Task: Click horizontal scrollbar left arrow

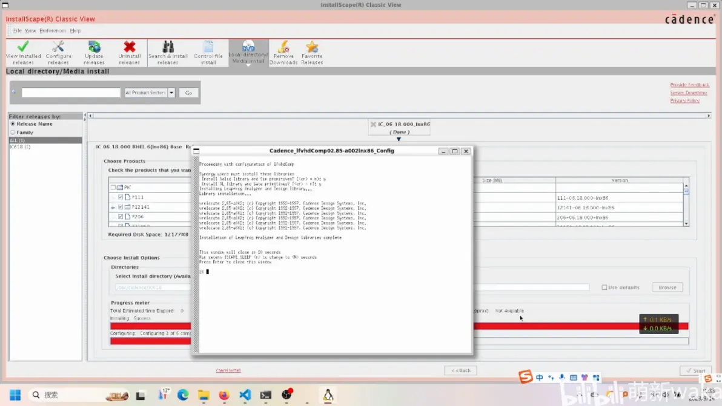Action: [x=90, y=116]
